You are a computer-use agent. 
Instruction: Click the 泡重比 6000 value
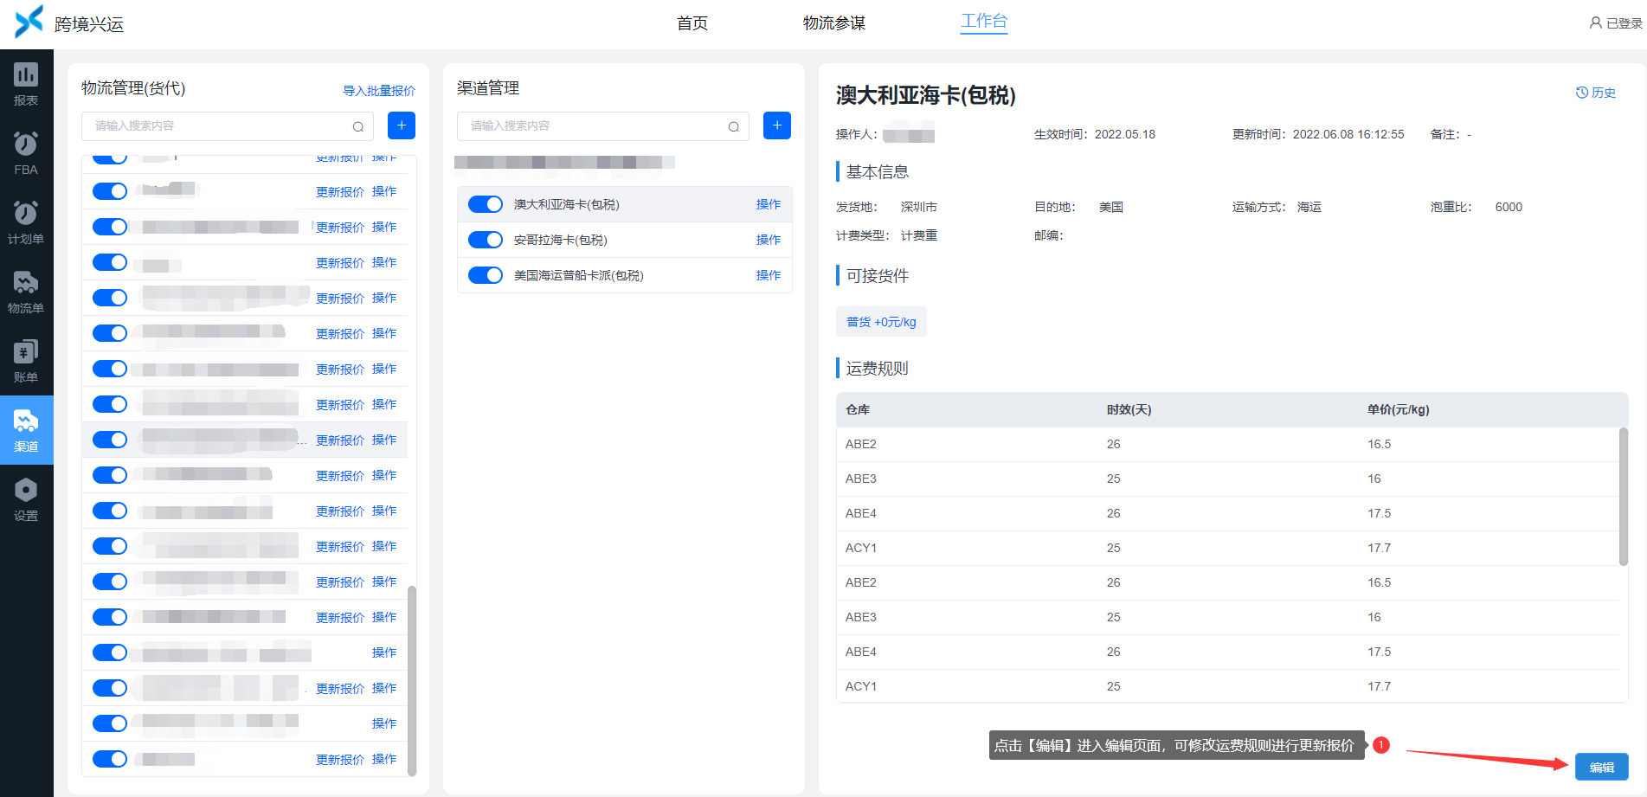(1509, 207)
